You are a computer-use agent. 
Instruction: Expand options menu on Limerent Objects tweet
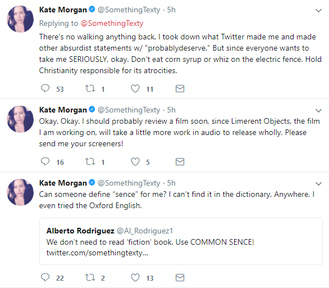[x=318, y=111]
